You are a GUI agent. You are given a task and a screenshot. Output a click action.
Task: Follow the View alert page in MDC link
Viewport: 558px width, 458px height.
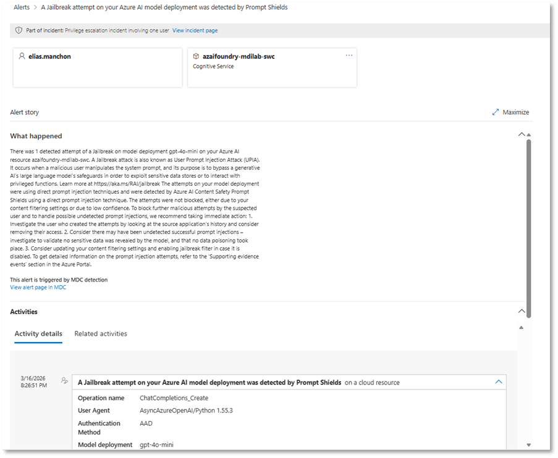tap(38, 288)
